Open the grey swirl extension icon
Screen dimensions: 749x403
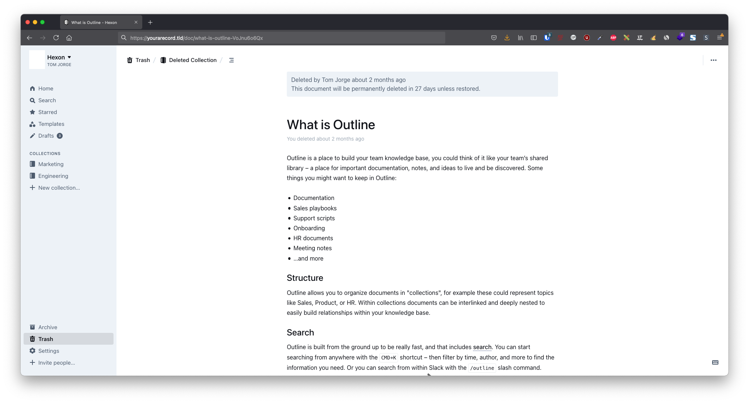click(x=666, y=38)
